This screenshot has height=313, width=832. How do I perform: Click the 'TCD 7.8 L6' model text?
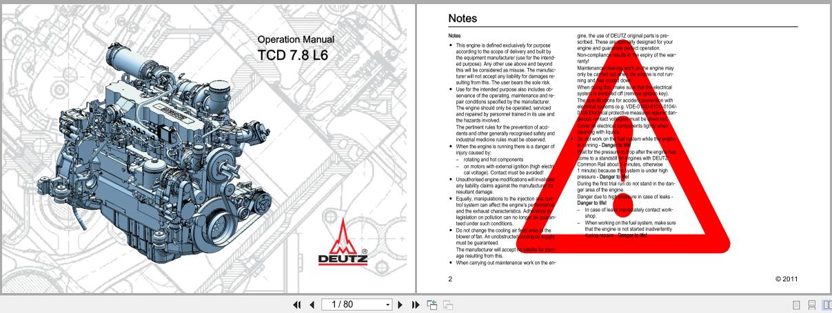(292, 55)
